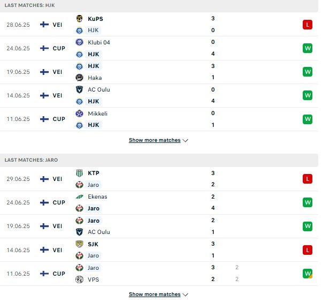Click the KTP striped team badge
This screenshot has height=303, width=322.
79,173
